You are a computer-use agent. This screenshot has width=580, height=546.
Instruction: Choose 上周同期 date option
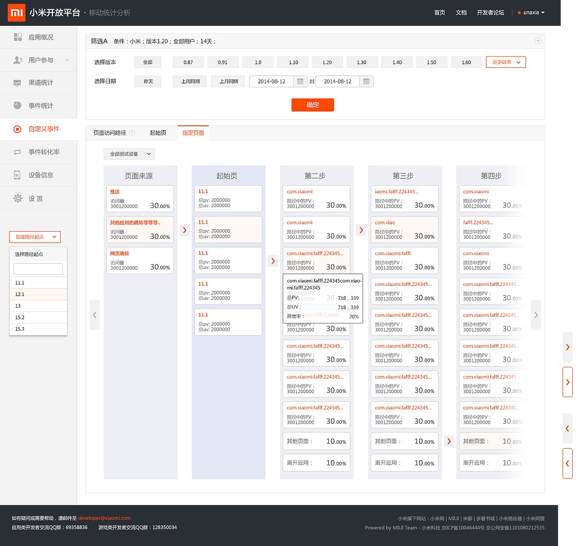coord(190,81)
